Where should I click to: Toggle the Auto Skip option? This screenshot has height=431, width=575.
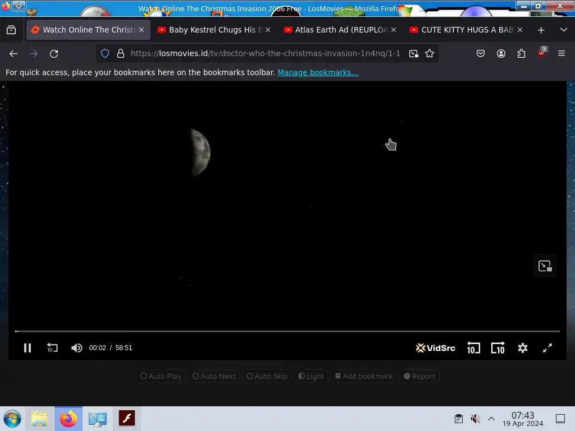[x=267, y=377]
